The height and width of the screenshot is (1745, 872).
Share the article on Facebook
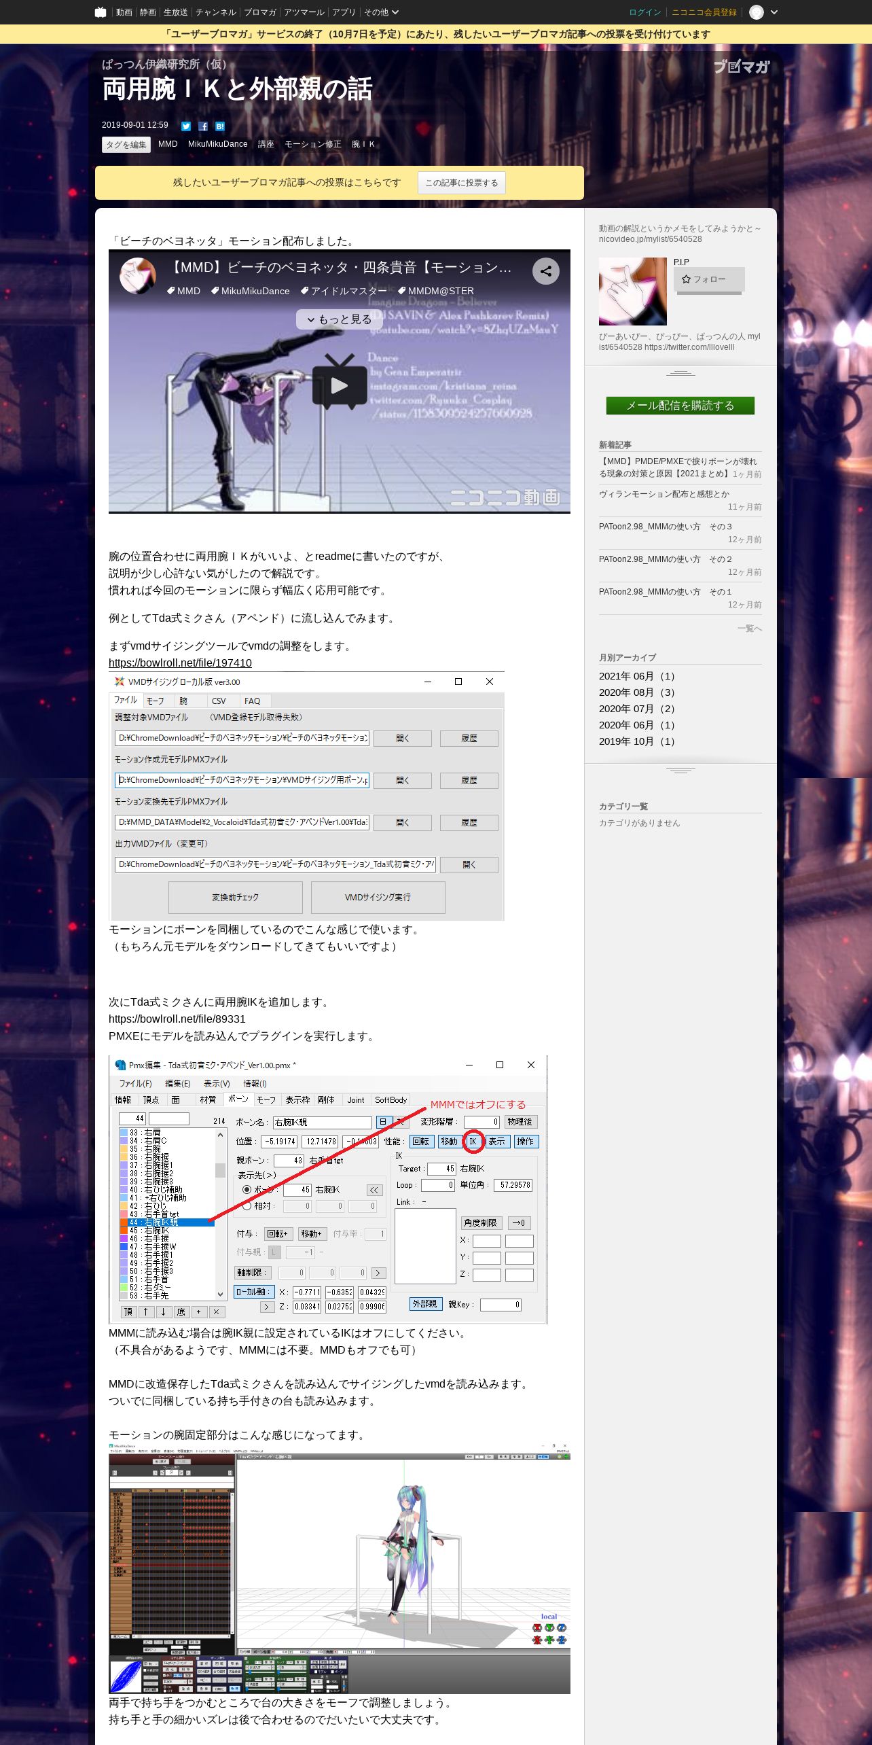click(x=203, y=126)
